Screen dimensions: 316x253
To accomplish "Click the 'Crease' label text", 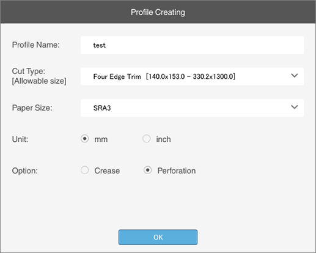I will (107, 170).
